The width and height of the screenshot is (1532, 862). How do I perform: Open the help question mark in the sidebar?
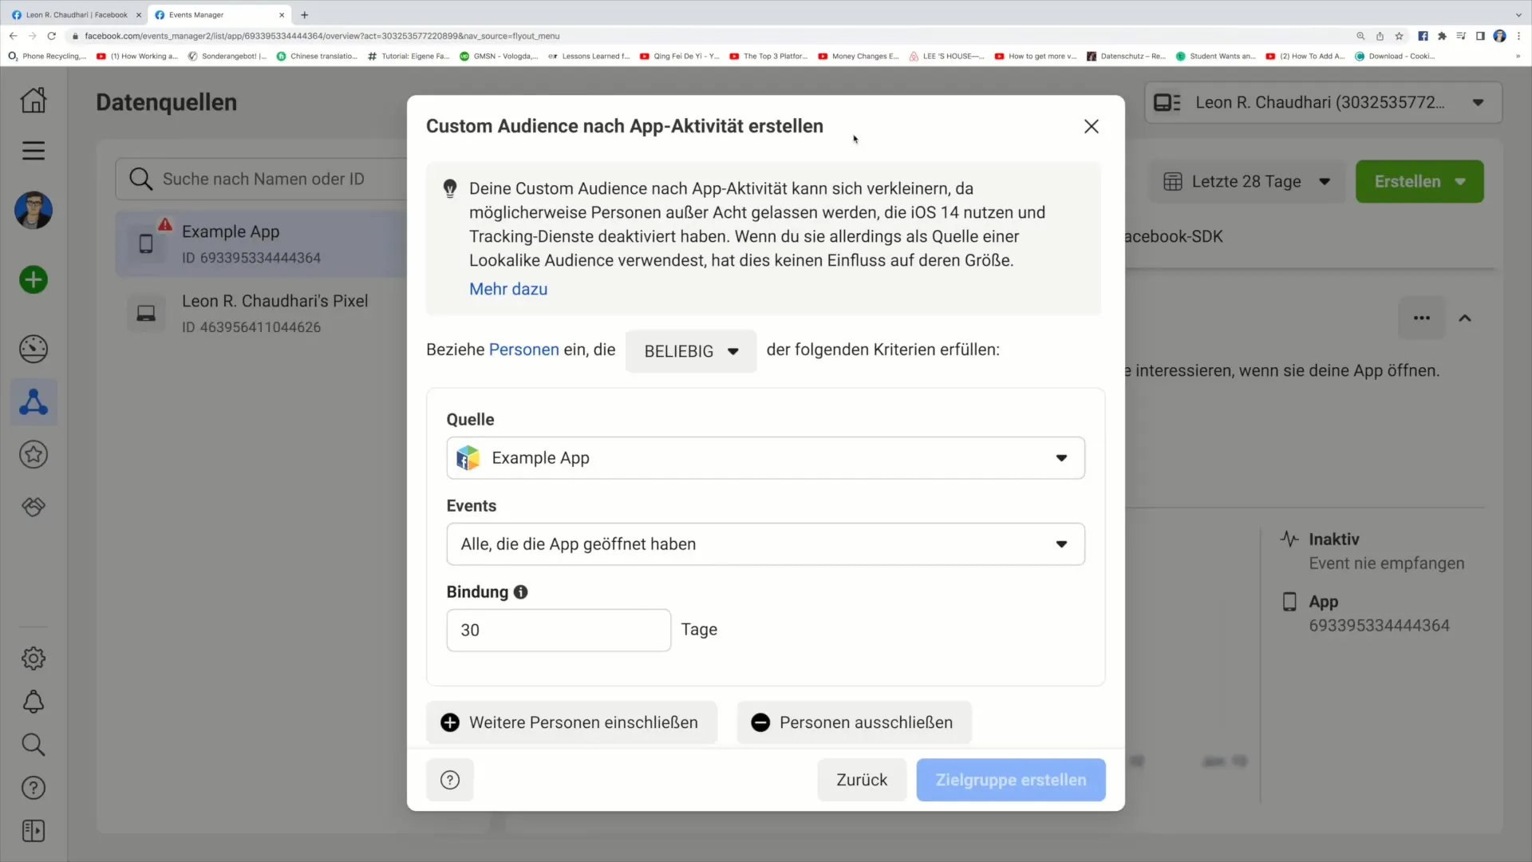point(34,788)
